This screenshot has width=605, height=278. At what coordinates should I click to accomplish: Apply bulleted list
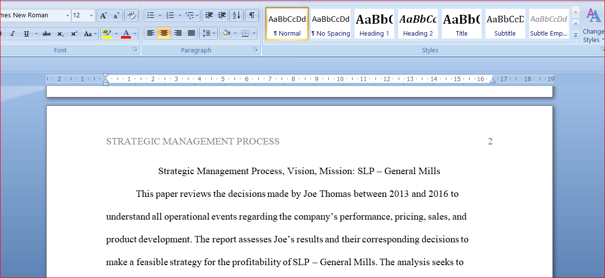pos(151,15)
